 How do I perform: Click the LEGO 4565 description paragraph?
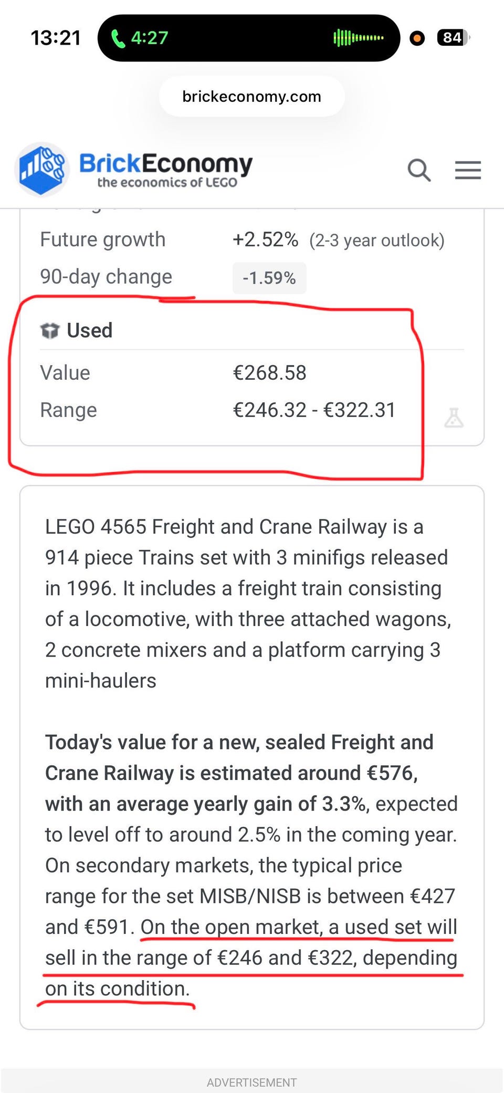point(247,603)
